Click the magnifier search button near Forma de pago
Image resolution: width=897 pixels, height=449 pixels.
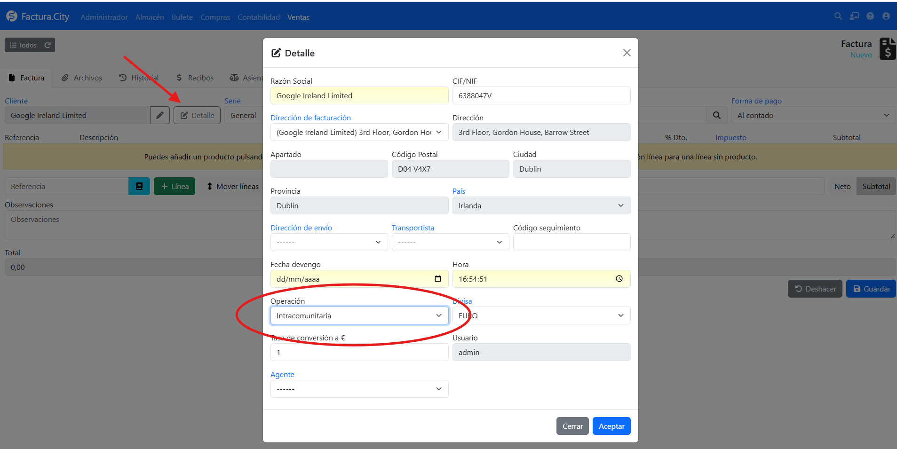717,115
